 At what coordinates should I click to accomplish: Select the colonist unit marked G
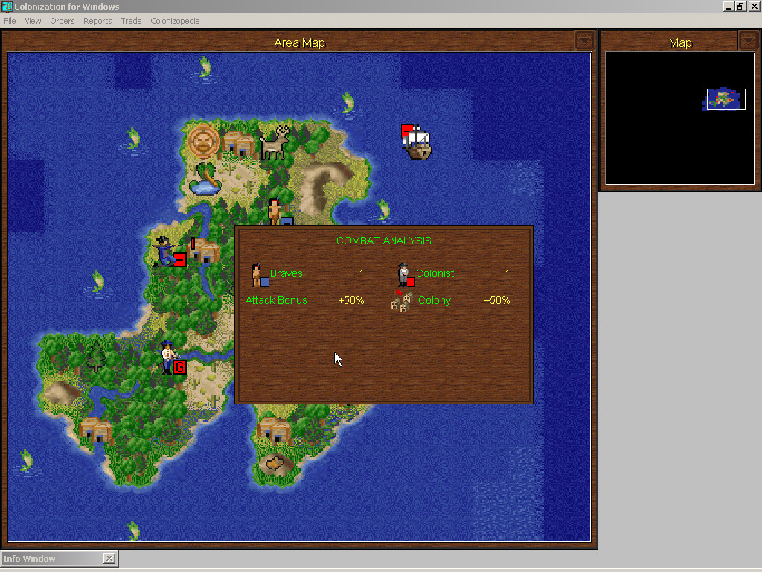point(173,357)
